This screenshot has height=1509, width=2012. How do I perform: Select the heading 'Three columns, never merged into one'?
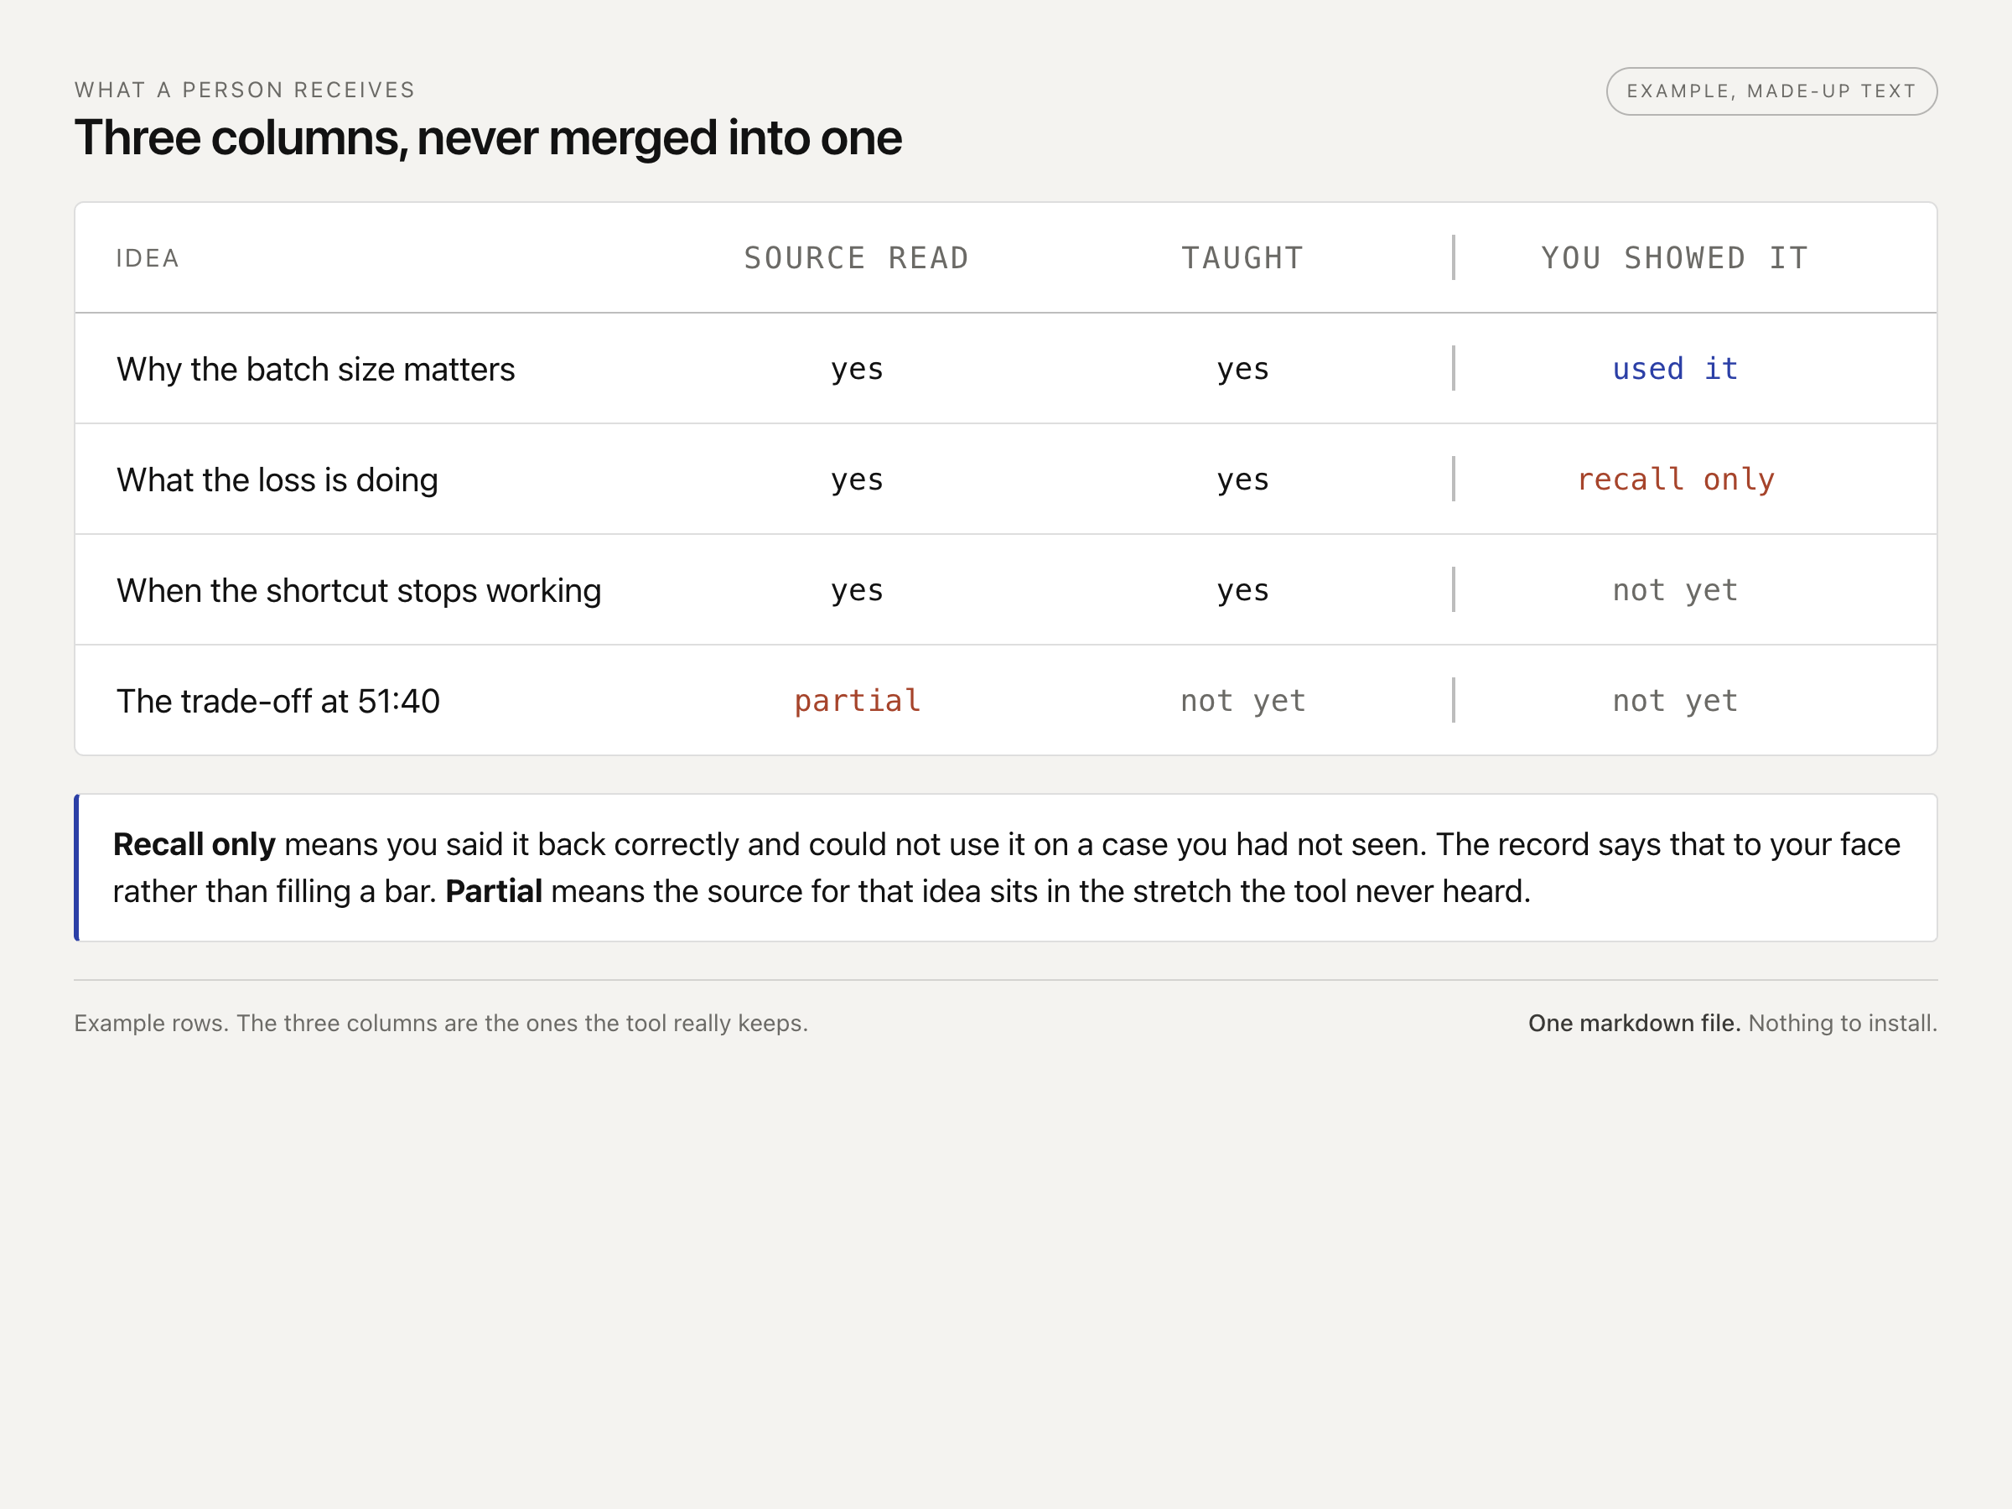click(488, 137)
